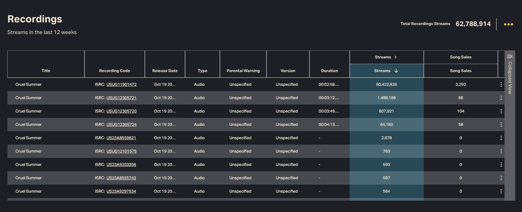Click the Song Sales column header
522x212 pixels.
click(x=460, y=71)
